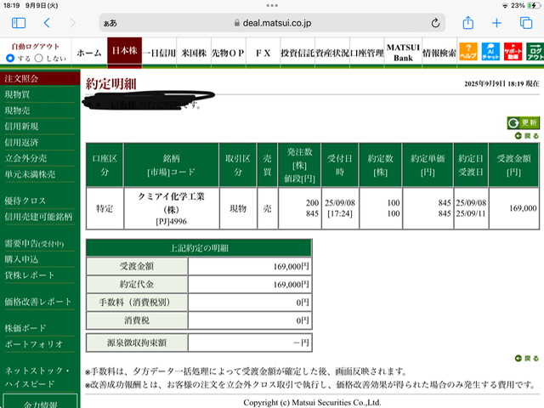This screenshot has height=408, width=544.
Task: Select 自動ログアウト しない radio button
Action: tap(39, 58)
